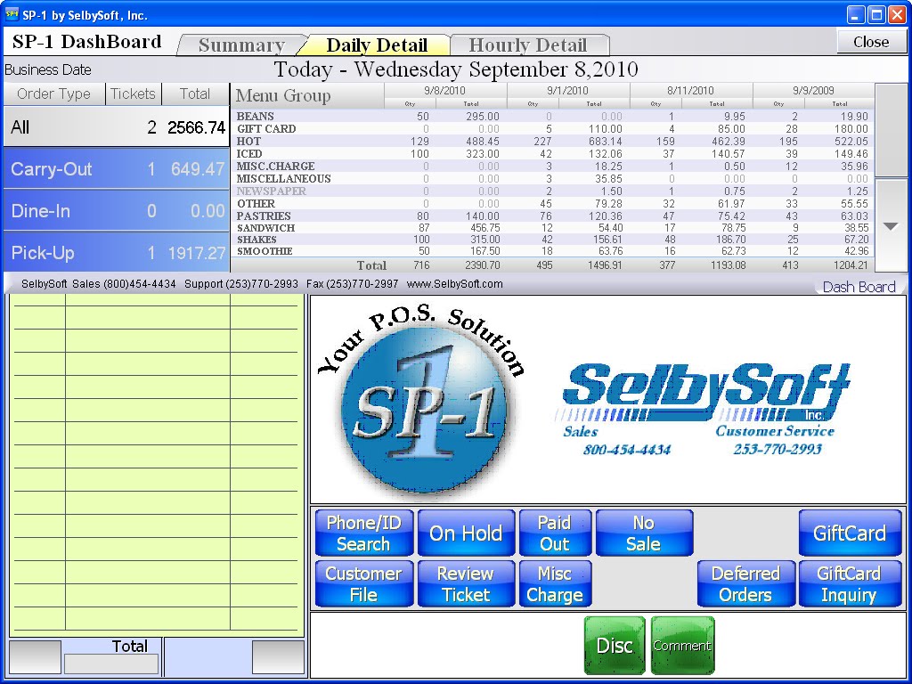Add a Comment with the green button
The height and width of the screenshot is (684, 912).
(682, 645)
